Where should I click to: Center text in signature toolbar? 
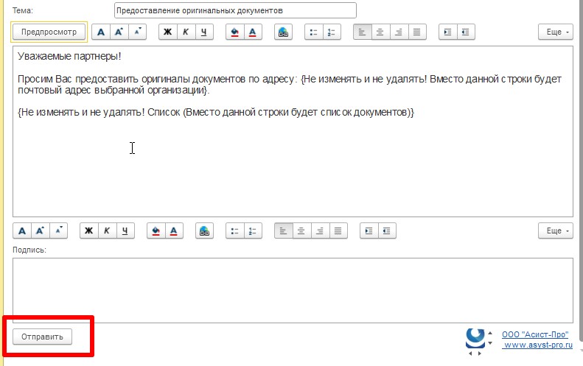click(x=301, y=230)
